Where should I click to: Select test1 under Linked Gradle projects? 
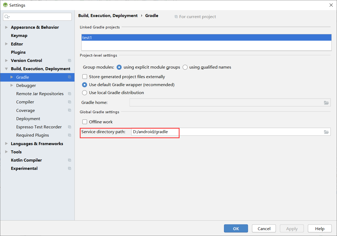pos(87,37)
